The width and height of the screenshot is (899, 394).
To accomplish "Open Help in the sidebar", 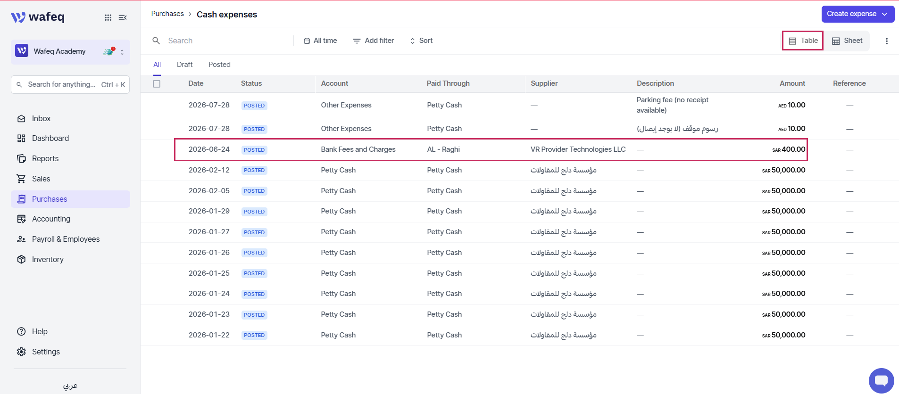I will [70, 332].
